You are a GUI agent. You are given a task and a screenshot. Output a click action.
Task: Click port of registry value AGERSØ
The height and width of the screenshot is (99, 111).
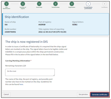[42, 25]
